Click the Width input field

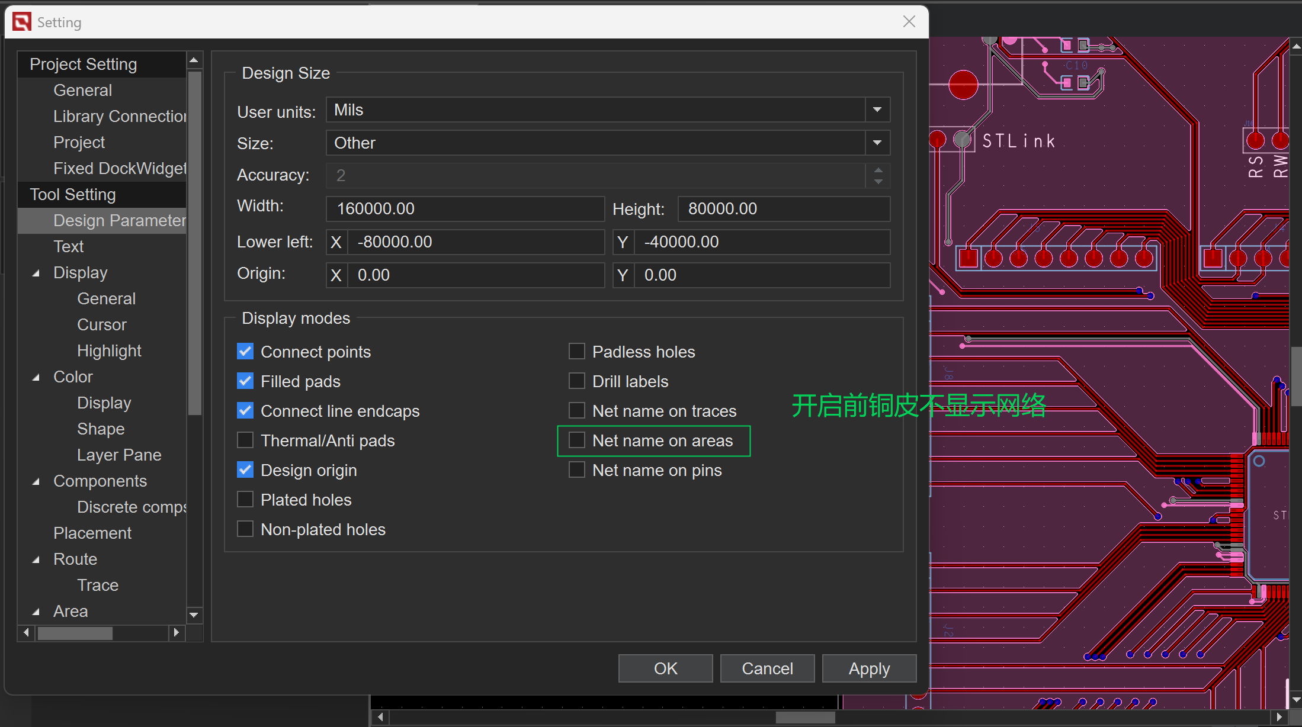464,209
